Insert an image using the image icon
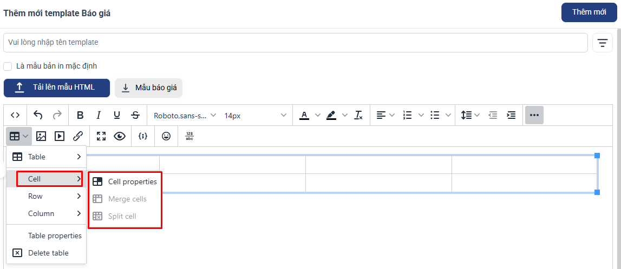This screenshot has height=269, width=621. 41,136
